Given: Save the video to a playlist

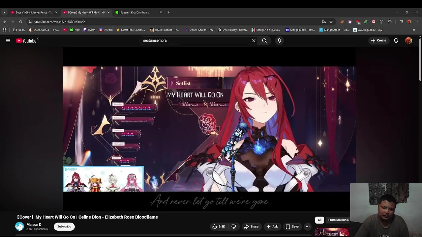Looking at the screenshot, I should click(x=292, y=226).
